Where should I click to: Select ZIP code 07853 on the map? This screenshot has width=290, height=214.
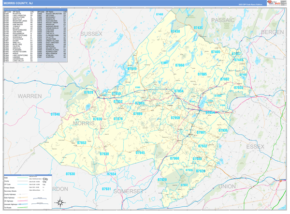point(81,143)
